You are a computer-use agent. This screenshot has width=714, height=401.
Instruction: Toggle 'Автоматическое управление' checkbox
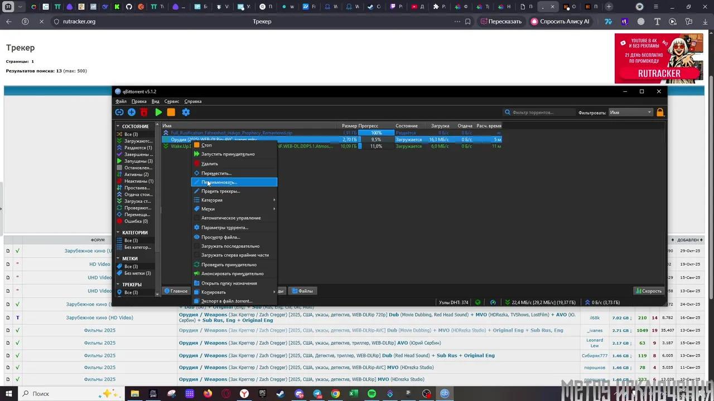pos(234,218)
